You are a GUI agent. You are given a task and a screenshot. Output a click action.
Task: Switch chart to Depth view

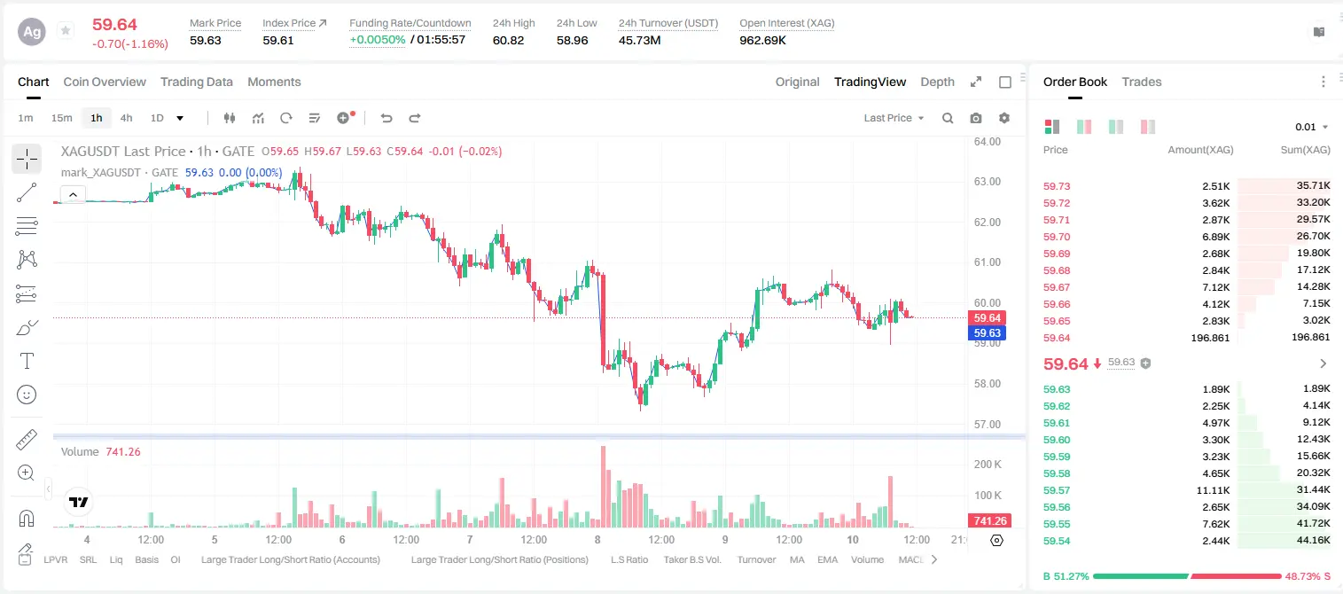click(937, 82)
